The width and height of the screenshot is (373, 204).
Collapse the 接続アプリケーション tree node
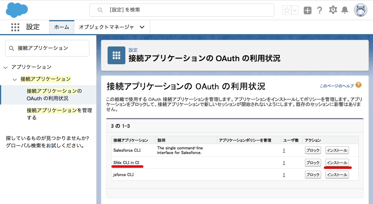coord(15,79)
